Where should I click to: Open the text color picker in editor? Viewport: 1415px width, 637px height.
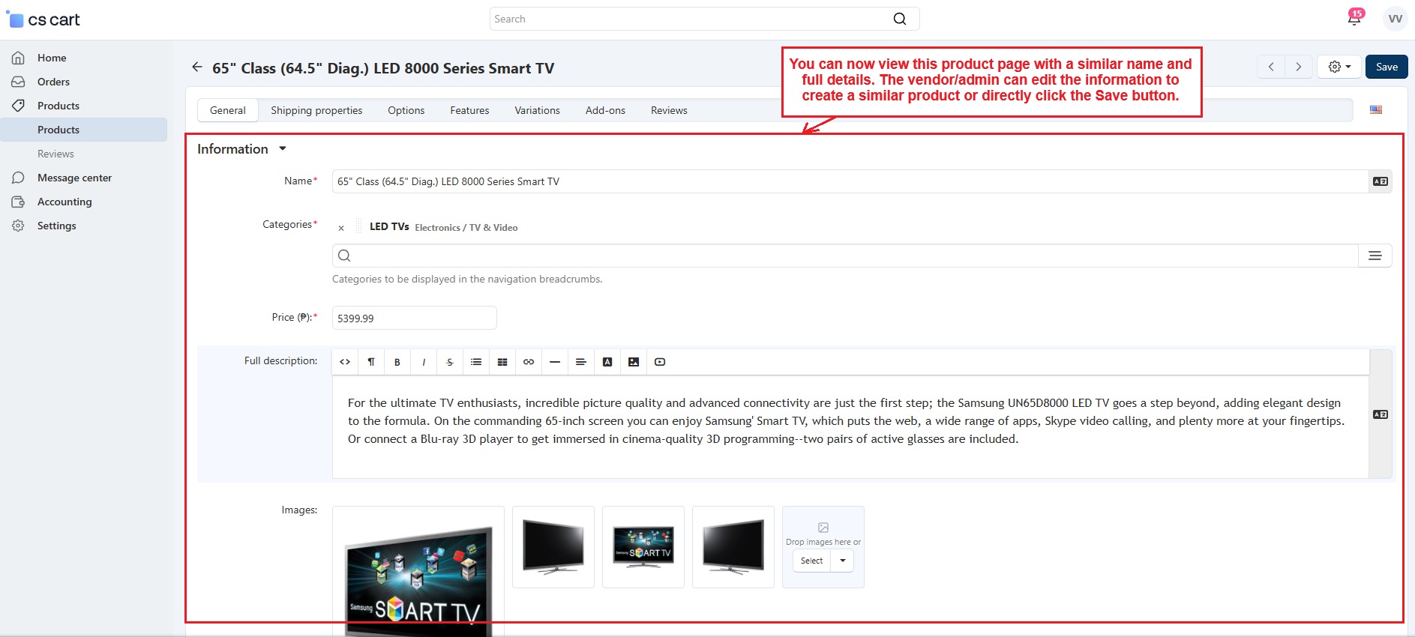607,362
